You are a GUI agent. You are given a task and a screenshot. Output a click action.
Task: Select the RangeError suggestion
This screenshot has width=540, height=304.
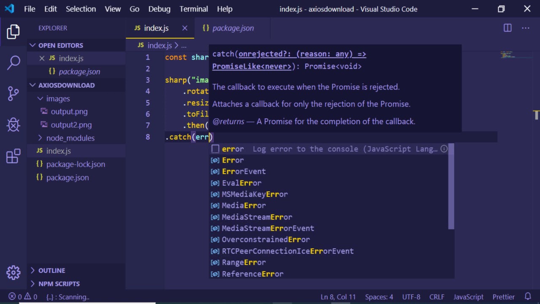244,262
